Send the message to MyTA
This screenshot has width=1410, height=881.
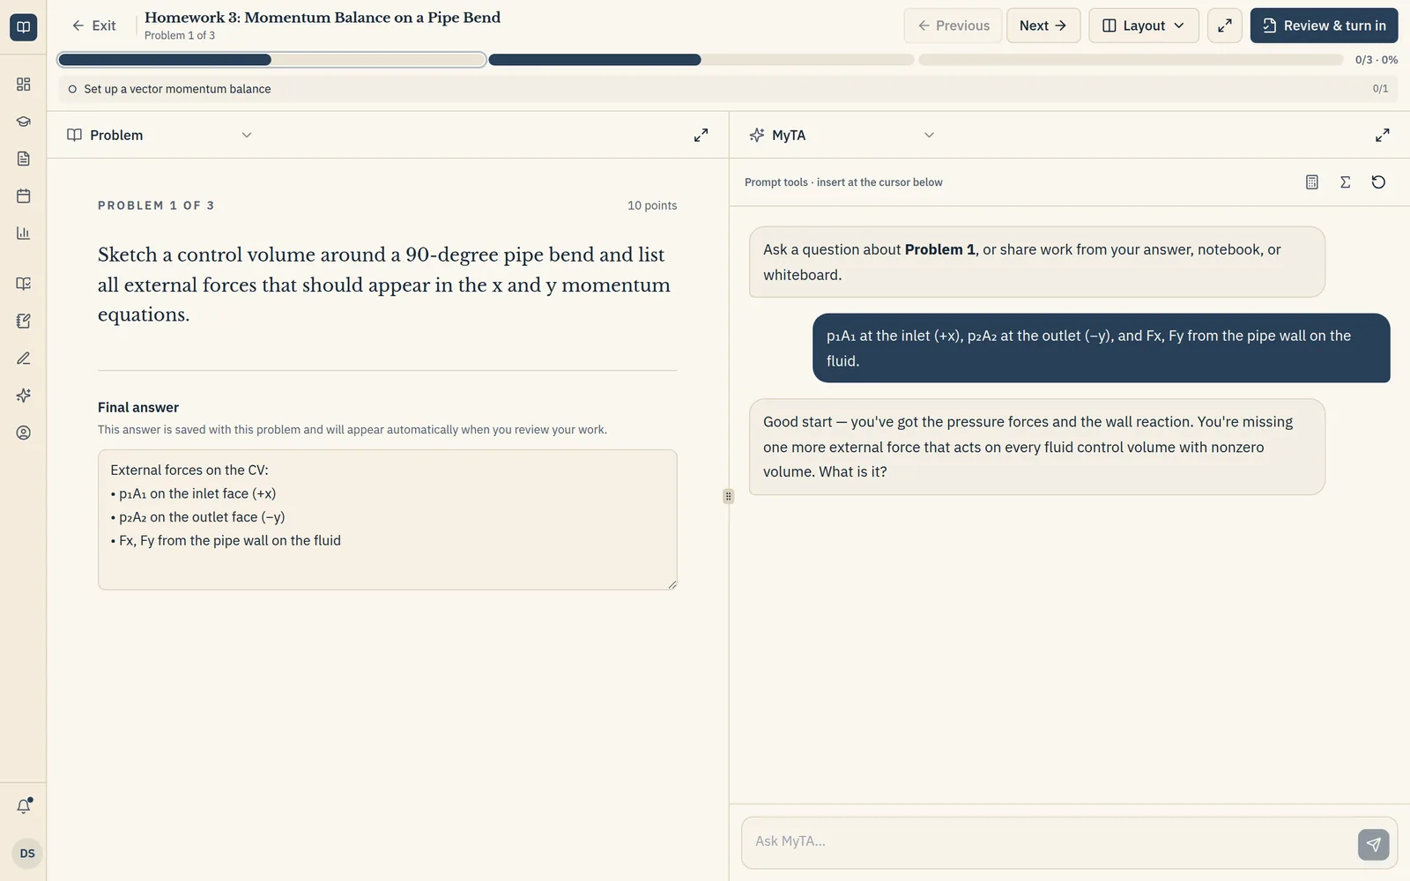pos(1373,844)
